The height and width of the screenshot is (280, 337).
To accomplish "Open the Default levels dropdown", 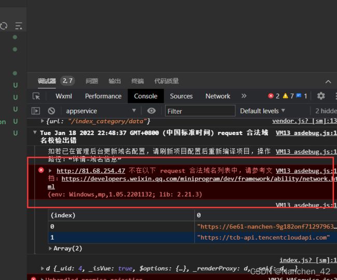I will (x=262, y=111).
